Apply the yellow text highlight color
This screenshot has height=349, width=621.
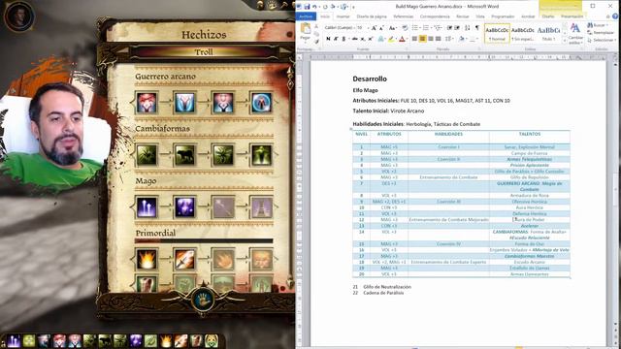click(x=391, y=39)
